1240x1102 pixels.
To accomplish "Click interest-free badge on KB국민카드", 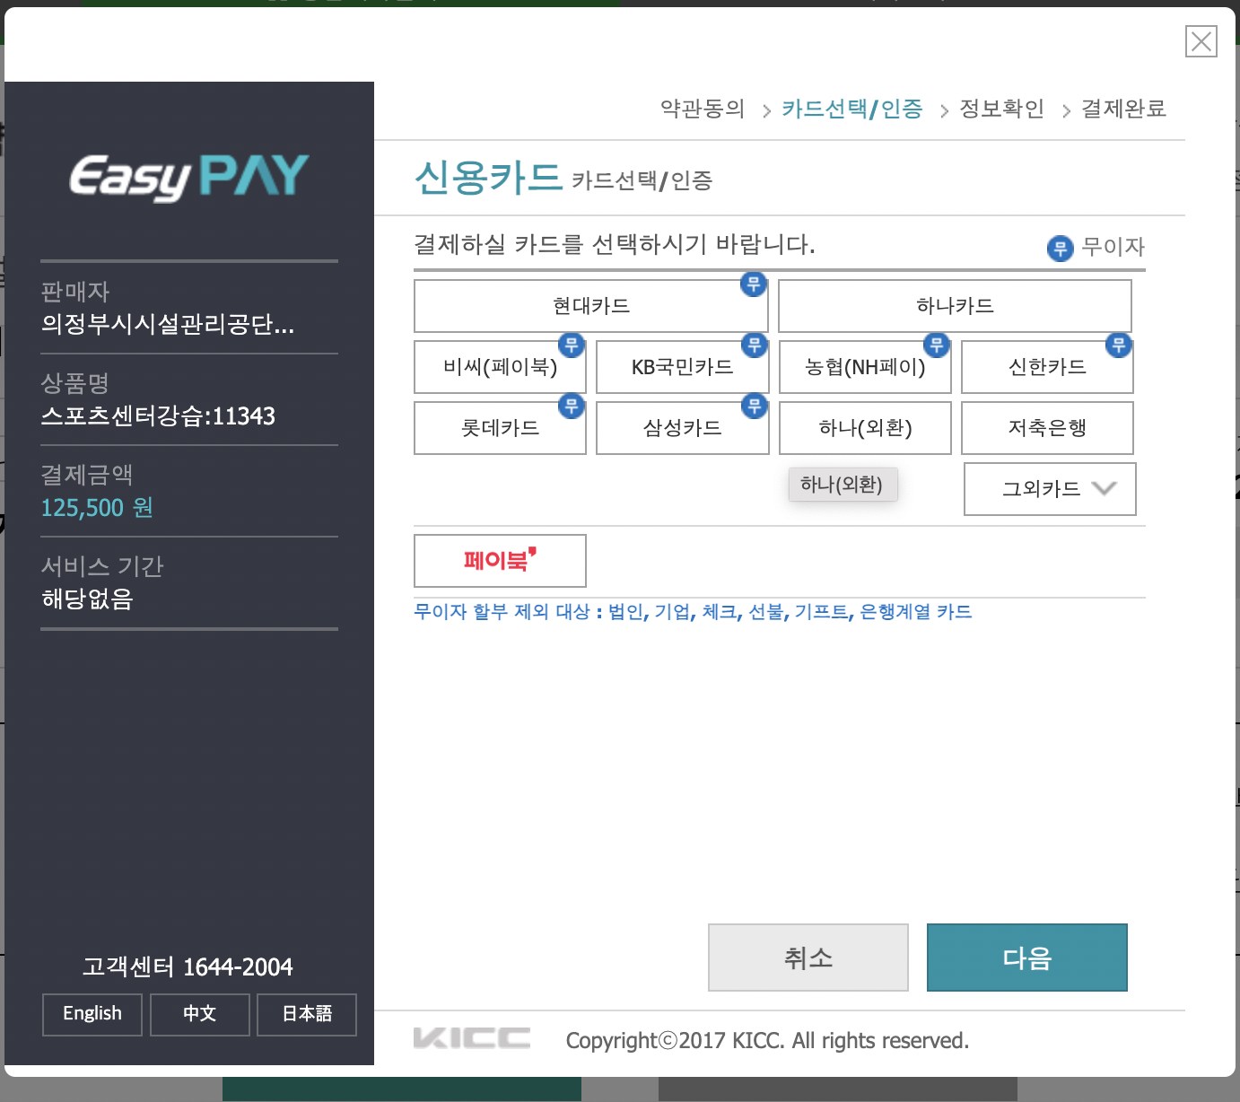I will coord(755,345).
